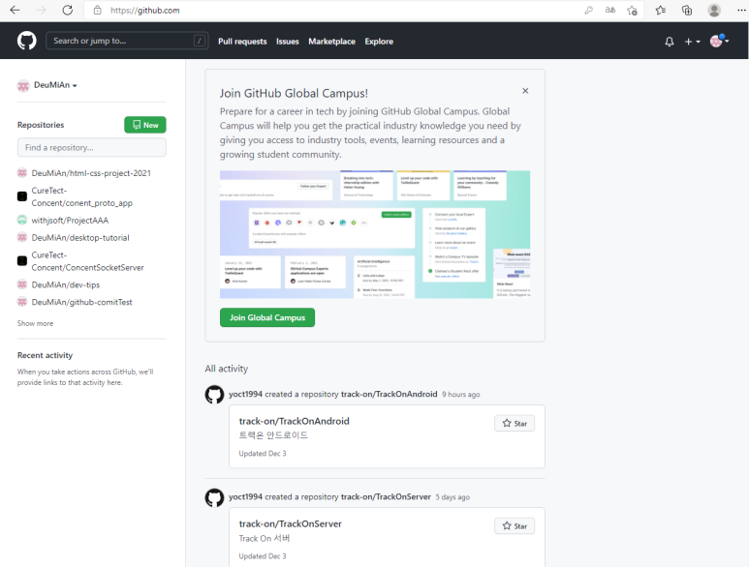749x567 pixels.
Task: Click black avatar beside conent_proto_app
Action: tap(22, 196)
